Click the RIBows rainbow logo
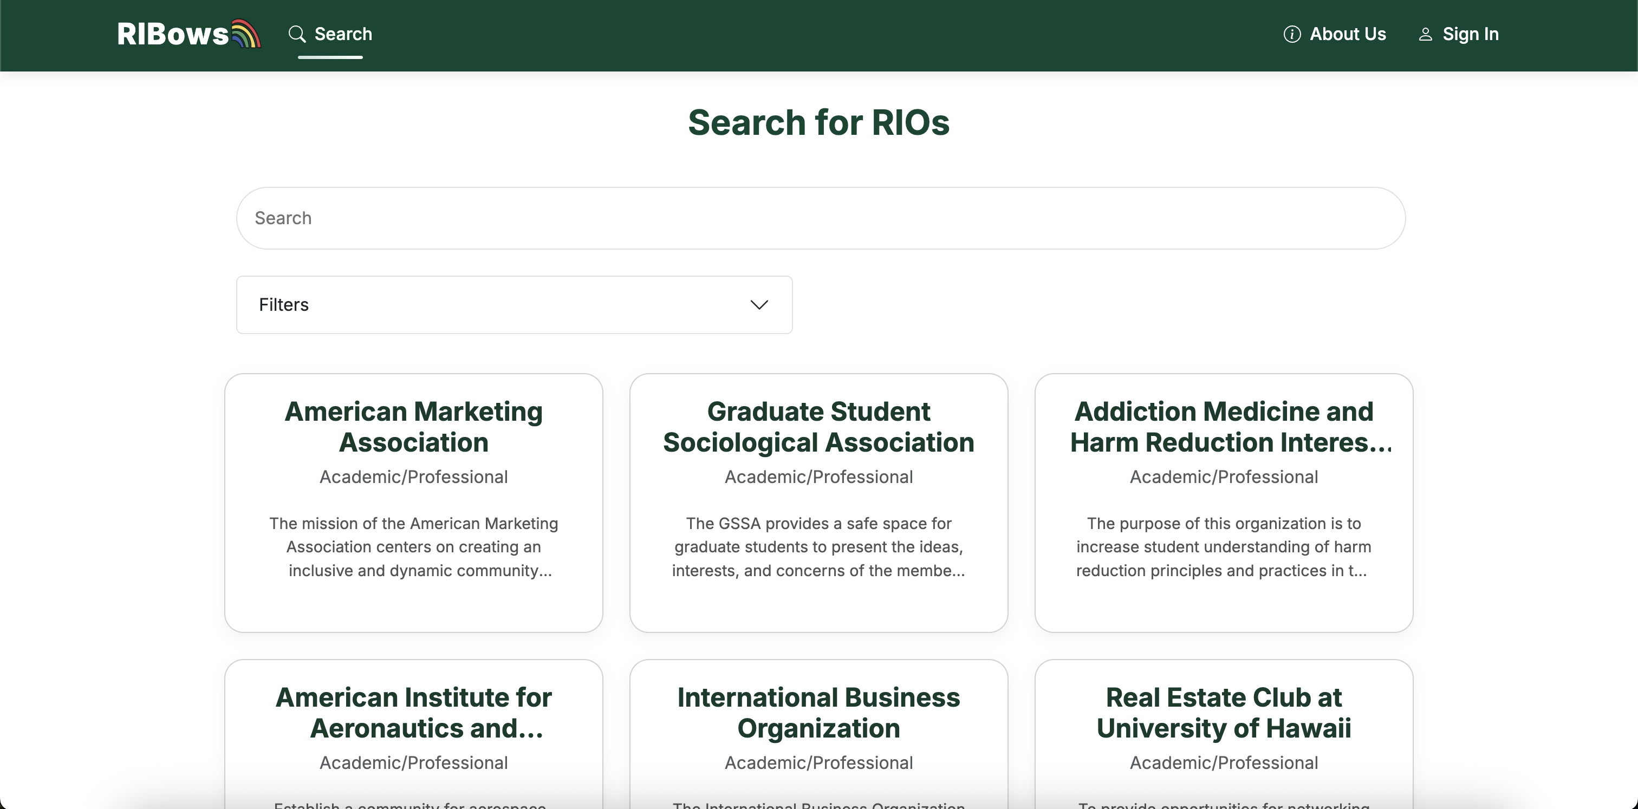 [x=246, y=34]
